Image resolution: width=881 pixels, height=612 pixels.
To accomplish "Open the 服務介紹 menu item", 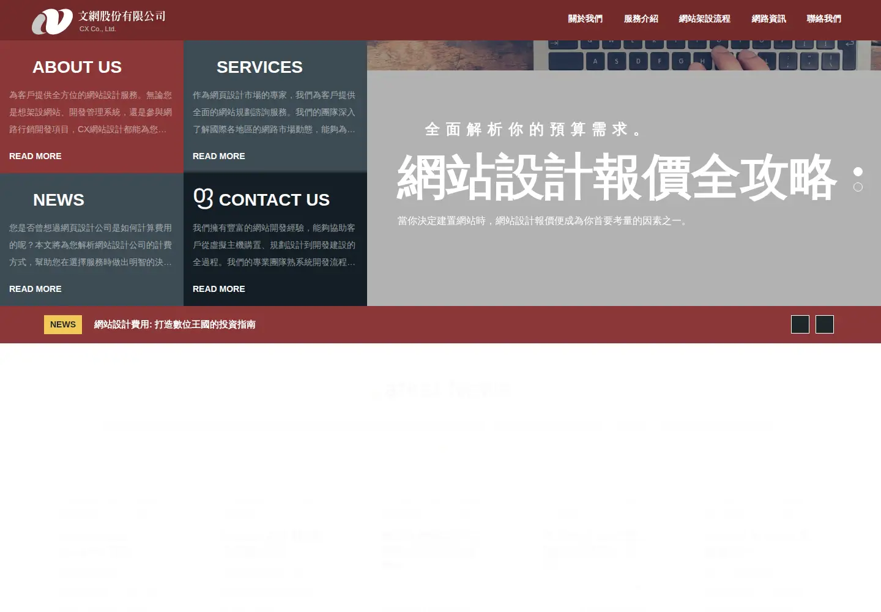I will (x=641, y=19).
